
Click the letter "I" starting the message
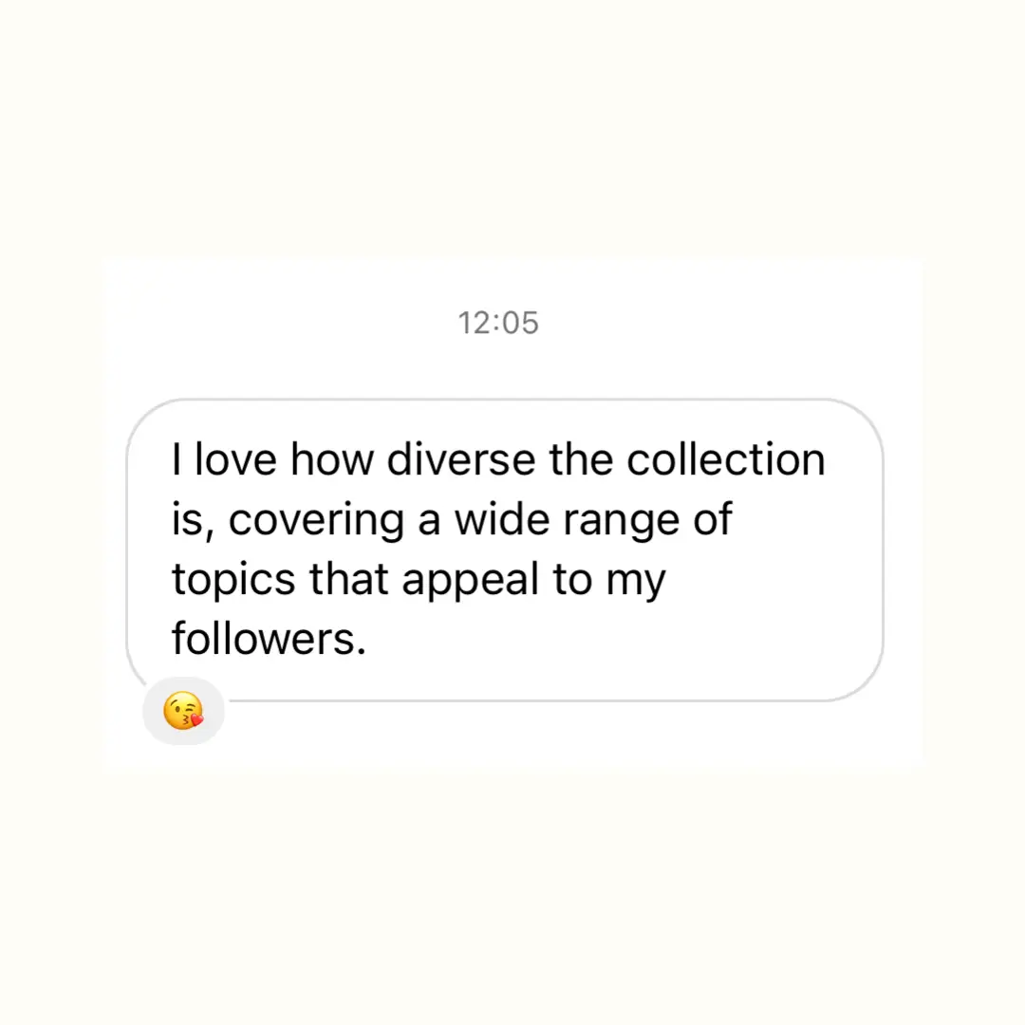[176, 459]
